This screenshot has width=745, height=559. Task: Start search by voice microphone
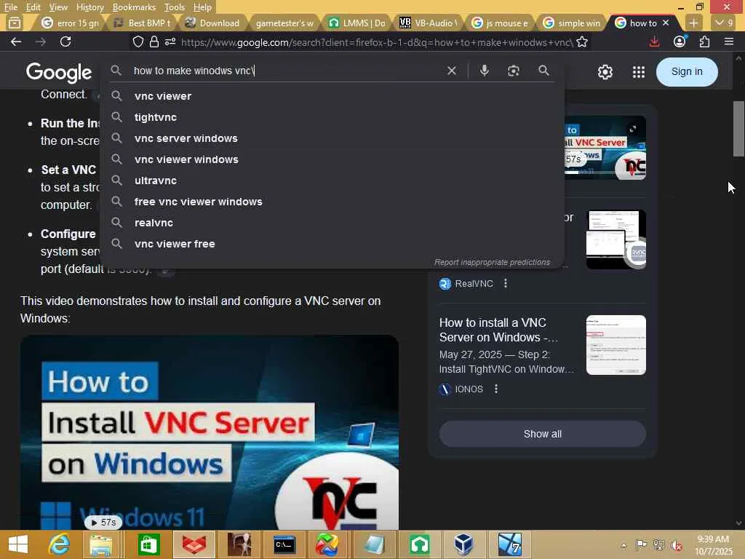[x=484, y=71]
